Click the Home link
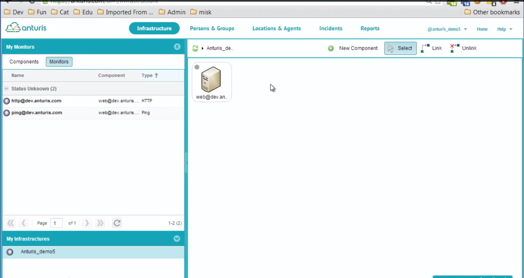 click(482, 29)
